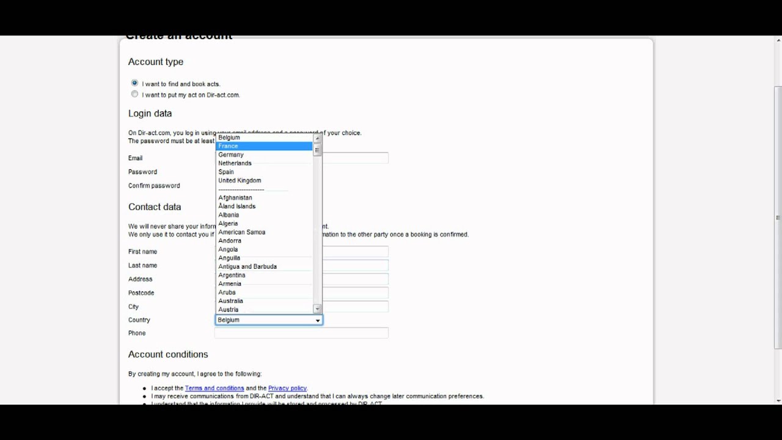Click the 'Login data' heading text
Screen dimensions: 782x440
click(x=150, y=113)
